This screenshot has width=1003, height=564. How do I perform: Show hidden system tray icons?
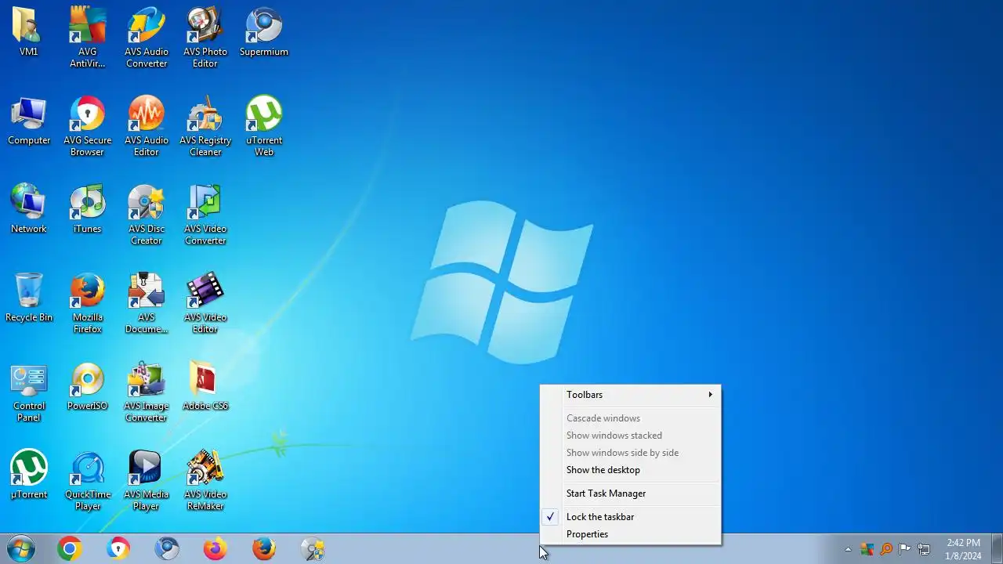point(848,549)
